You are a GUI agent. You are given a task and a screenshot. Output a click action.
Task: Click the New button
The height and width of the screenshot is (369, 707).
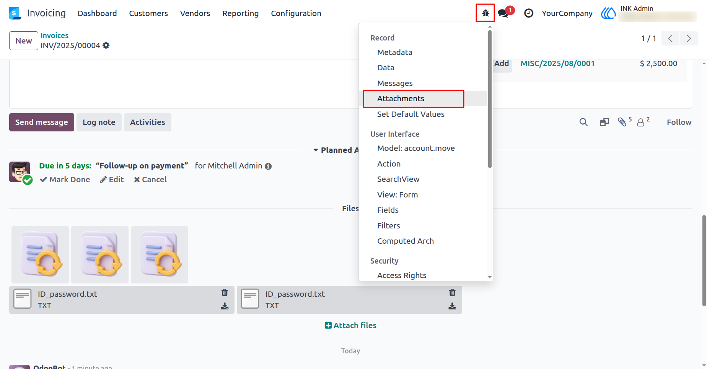[24, 41]
